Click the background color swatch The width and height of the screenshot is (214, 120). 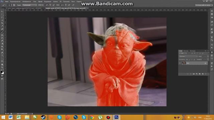(x=3, y=73)
